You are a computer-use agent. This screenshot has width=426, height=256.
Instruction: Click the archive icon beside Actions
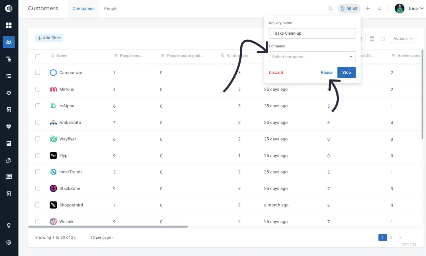372,39
